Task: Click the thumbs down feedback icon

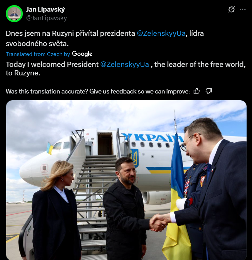Action: (x=209, y=91)
